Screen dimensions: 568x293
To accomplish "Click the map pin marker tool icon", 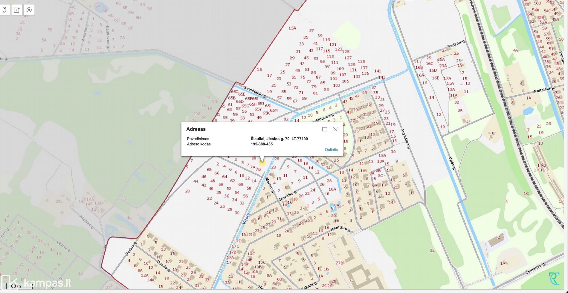I will point(4,10).
